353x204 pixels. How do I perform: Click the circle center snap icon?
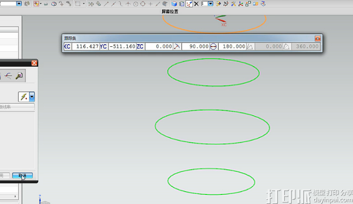[135, 4]
